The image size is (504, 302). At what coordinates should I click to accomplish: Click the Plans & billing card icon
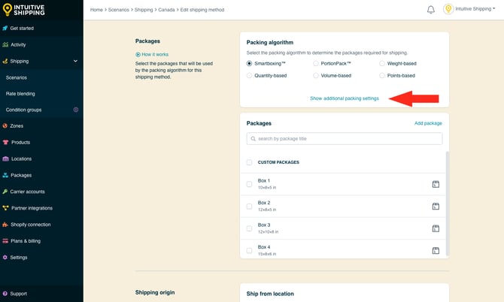click(x=5, y=241)
